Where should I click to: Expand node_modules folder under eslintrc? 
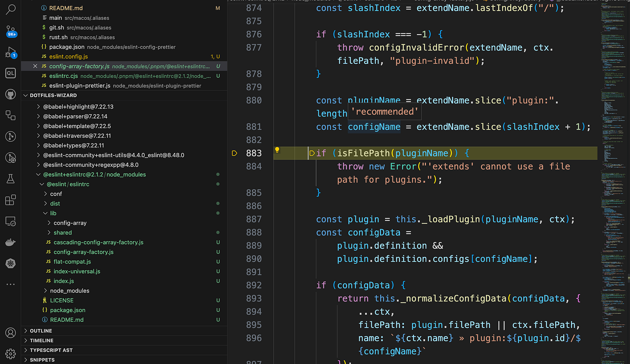(x=69, y=291)
